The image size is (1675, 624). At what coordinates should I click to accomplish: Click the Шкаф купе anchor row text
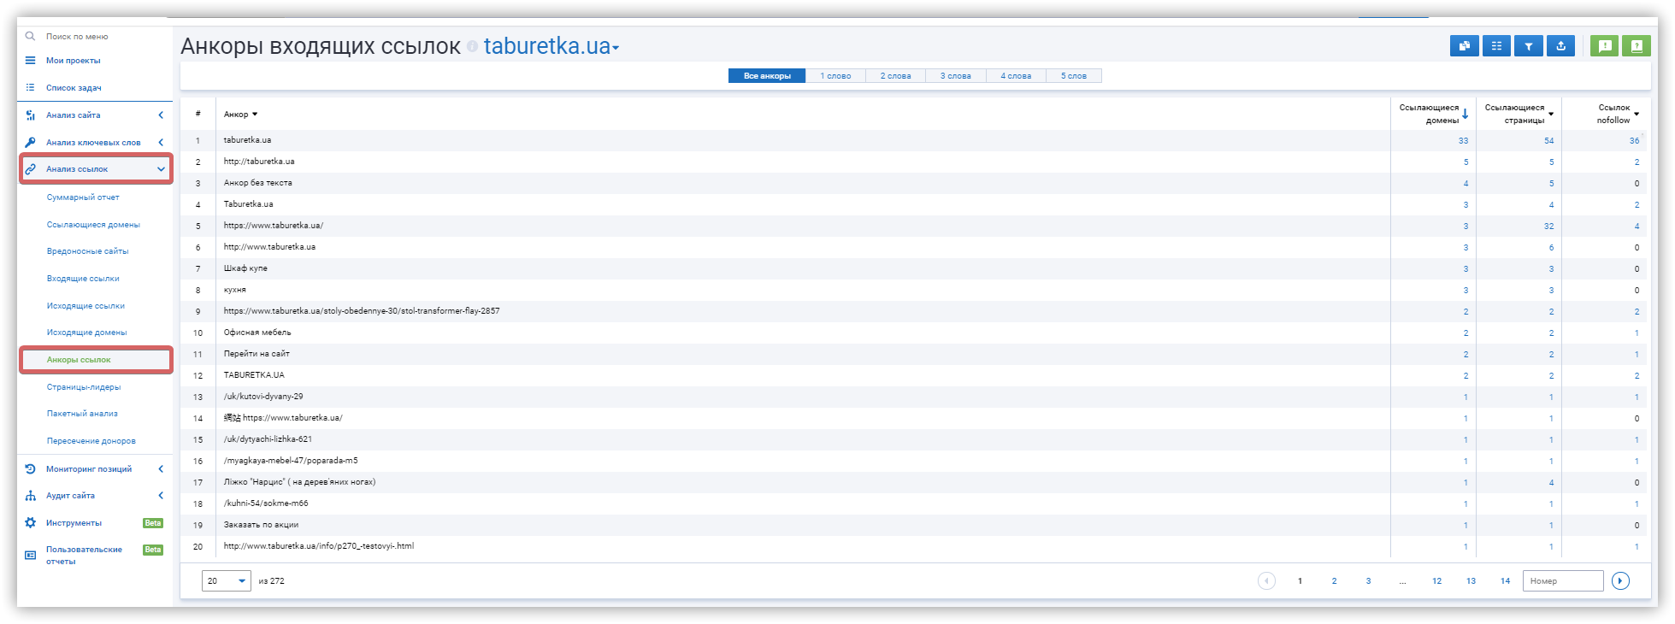(245, 268)
